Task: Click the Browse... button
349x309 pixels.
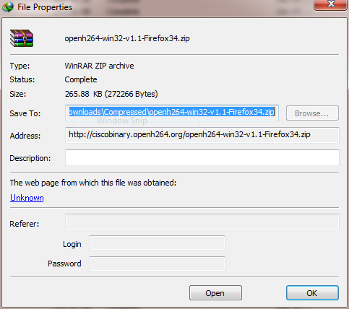Action: click(x=312, y=113)
